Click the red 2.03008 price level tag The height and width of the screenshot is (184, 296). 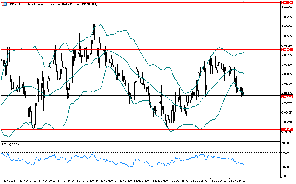click(x=286, y=50)
